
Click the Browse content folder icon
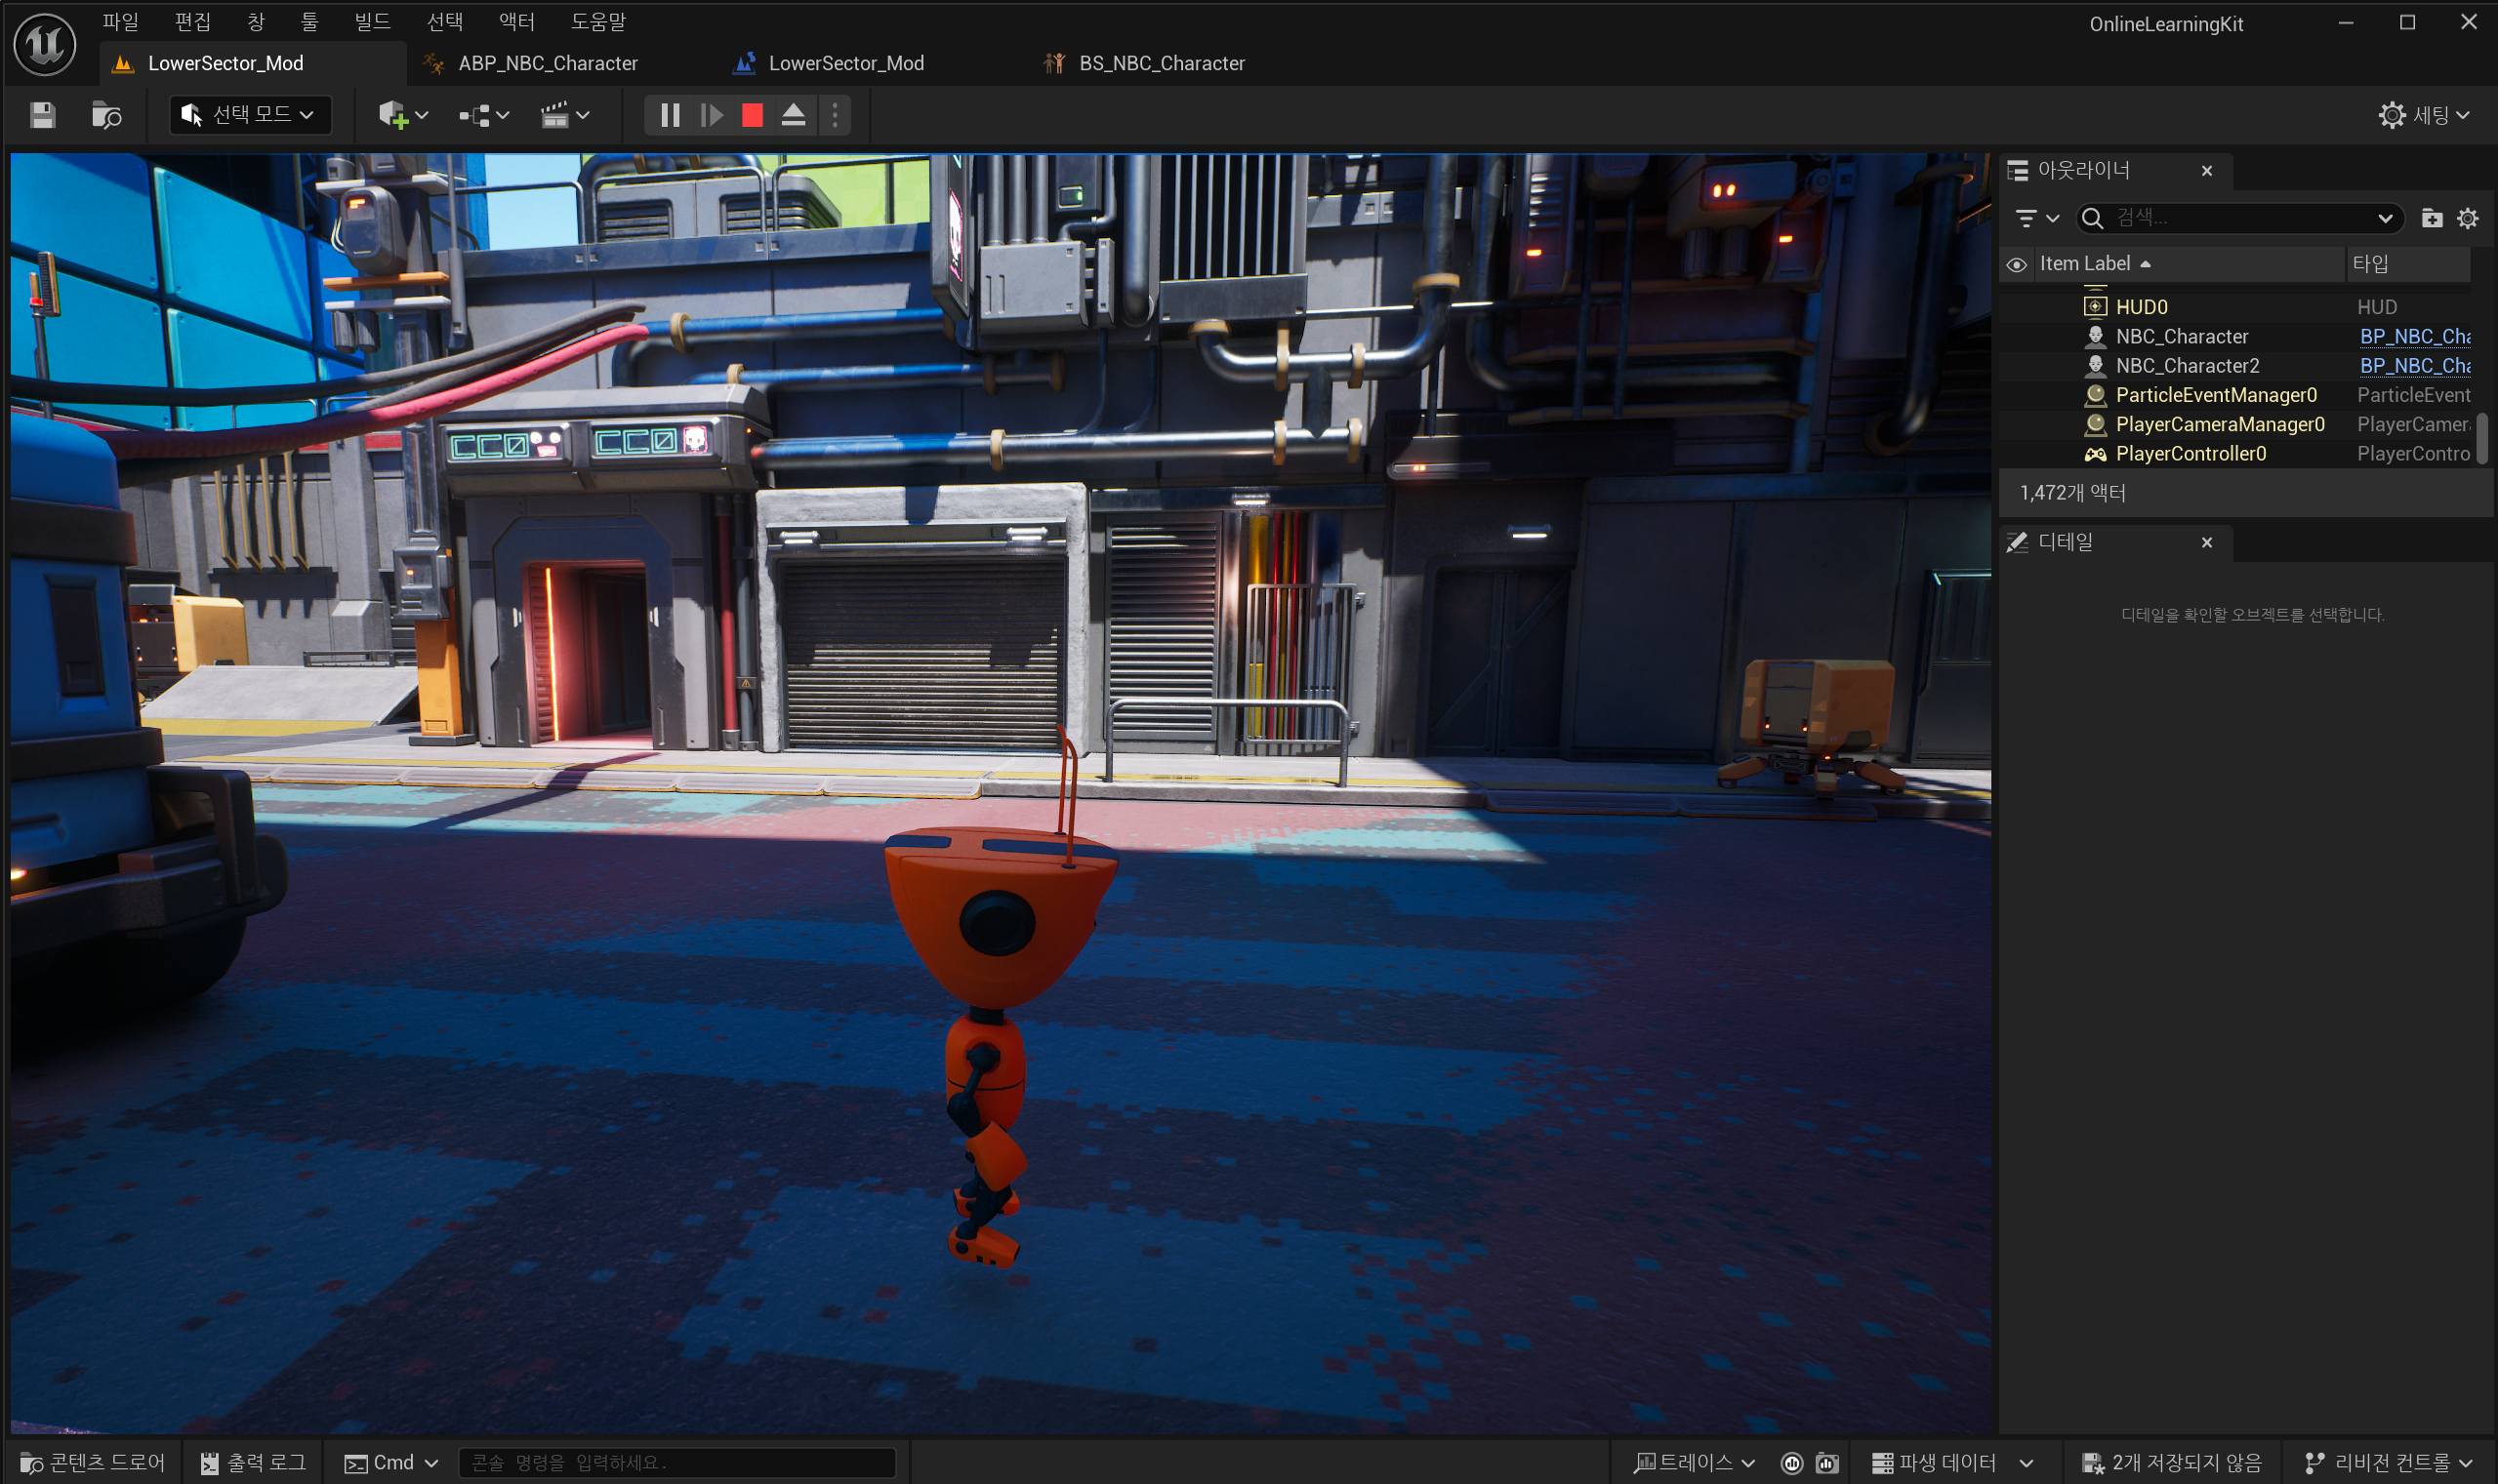tap(106, 115)
